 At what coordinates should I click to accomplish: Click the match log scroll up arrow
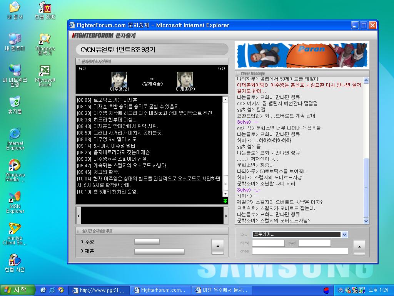pyautogui.click(x=225, y=100)
